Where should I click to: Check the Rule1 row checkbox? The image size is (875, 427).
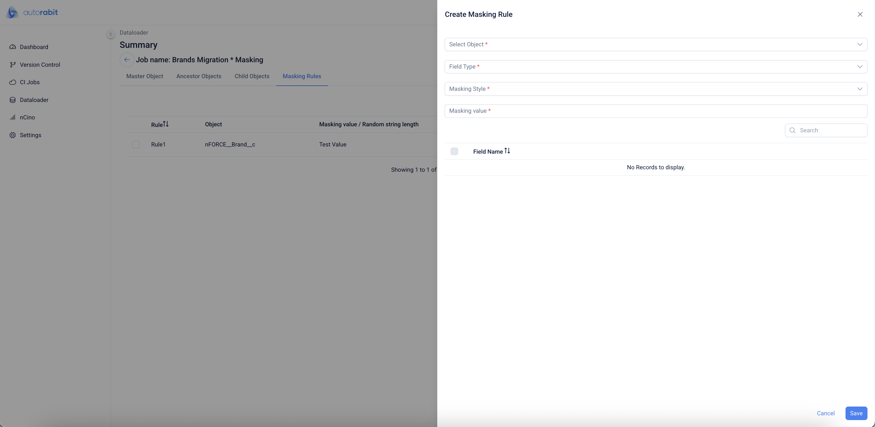point(136,145)
